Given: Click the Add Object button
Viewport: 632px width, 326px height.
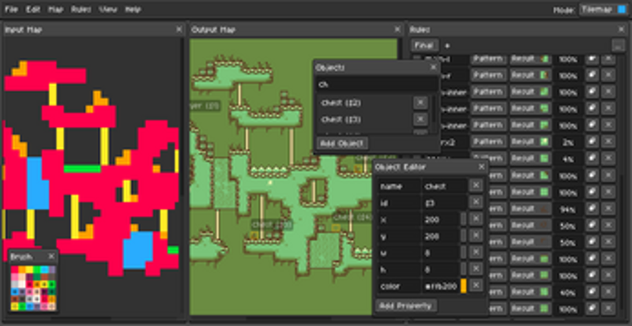Looking at the screenshot, I should click(x=342, y=143).
